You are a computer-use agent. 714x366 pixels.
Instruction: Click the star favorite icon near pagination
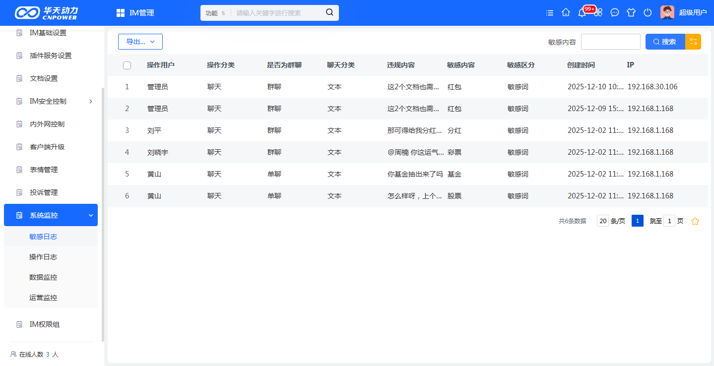695,221
